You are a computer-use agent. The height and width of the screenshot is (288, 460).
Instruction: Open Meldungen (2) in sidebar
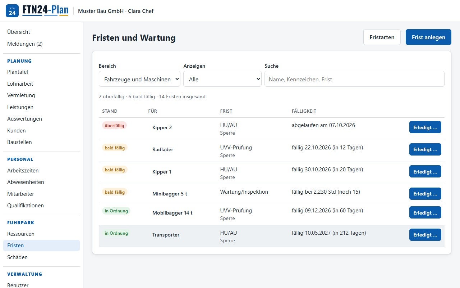[41, 44]
